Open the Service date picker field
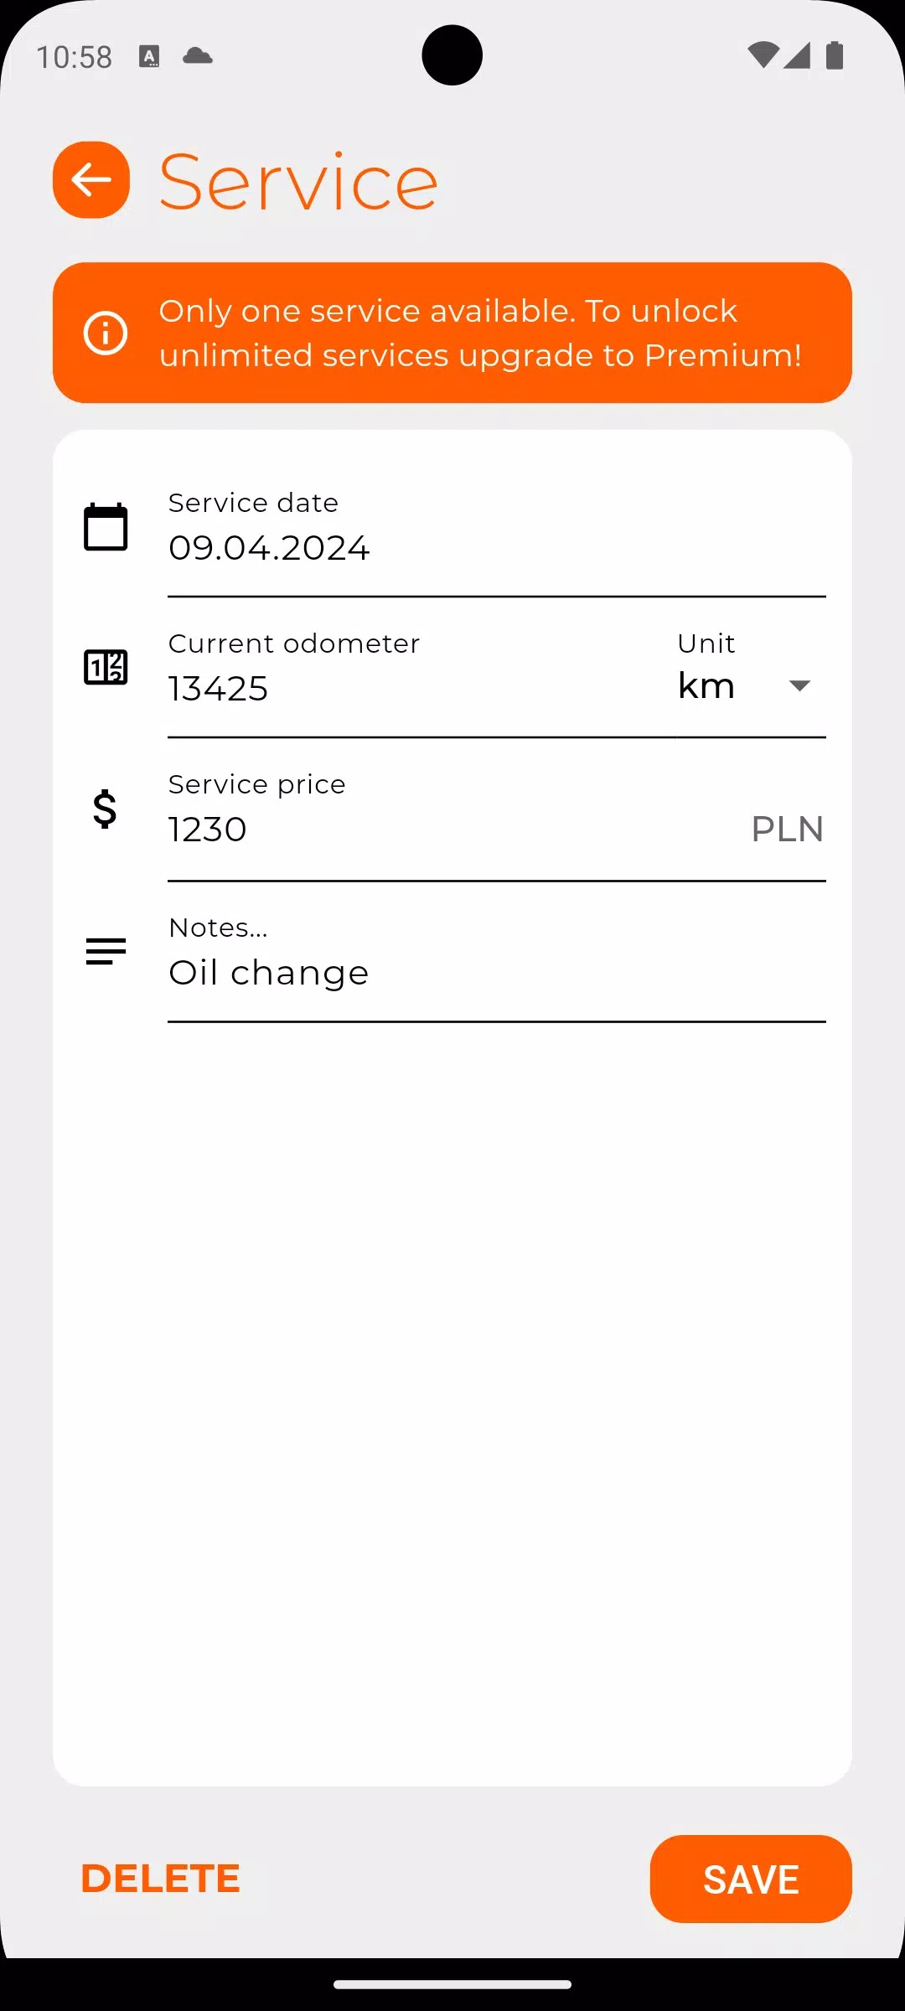The height and width of the screenshot is (2011, 905). 494,548
